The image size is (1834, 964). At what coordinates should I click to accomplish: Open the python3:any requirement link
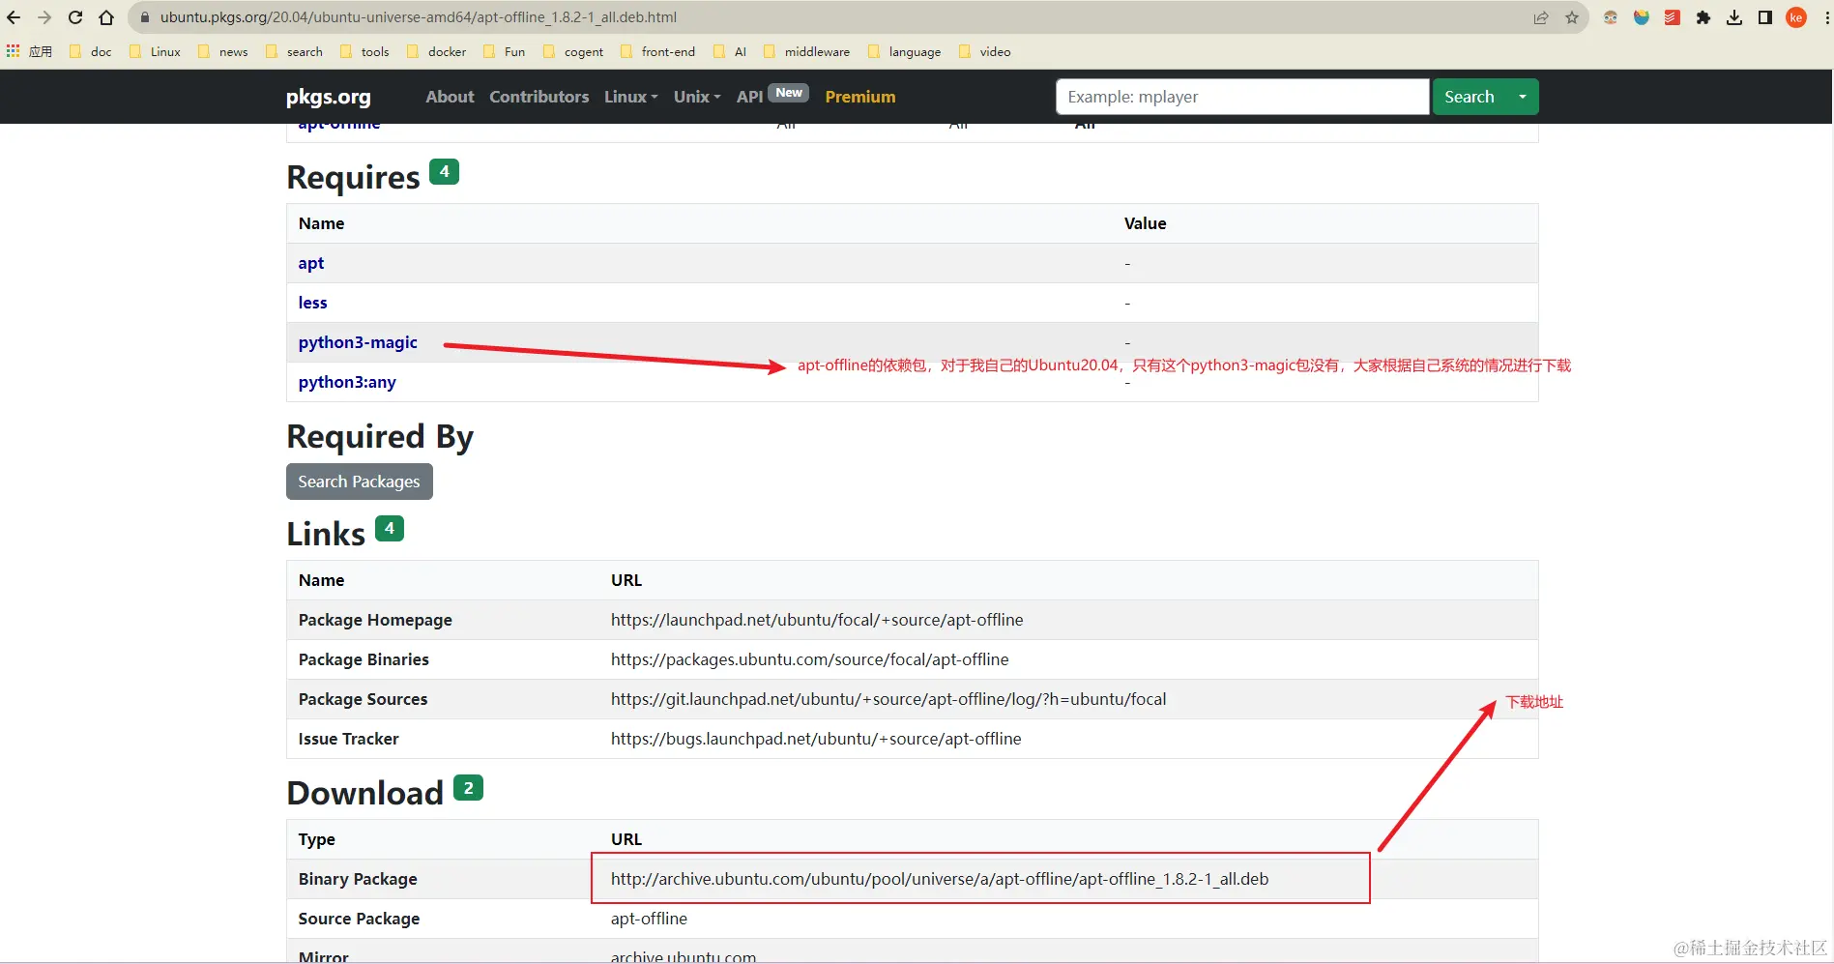click(x=347, y=382)
